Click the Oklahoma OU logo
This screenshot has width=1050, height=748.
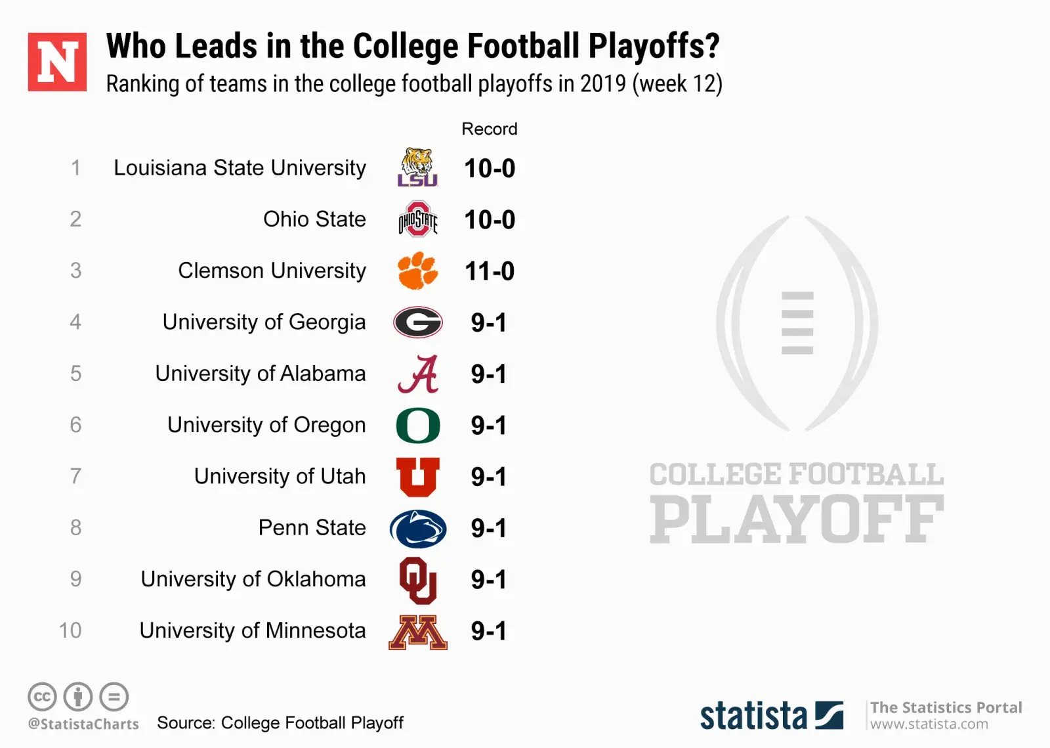(x=417, y=580)
